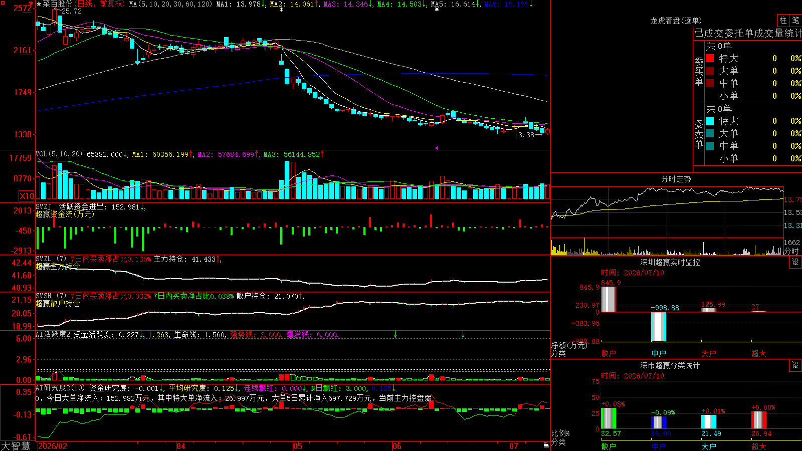Click the dark red 大单 buy order swatch
Image resolution: width=802 pixels, height=451 pixels.
710,71
